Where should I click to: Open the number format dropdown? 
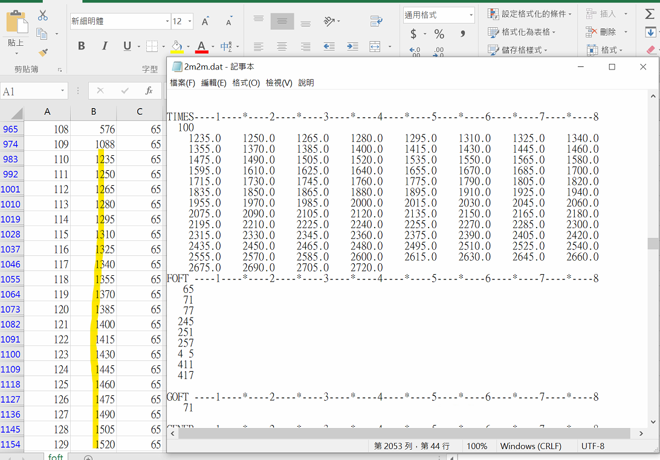click(471, 15)
